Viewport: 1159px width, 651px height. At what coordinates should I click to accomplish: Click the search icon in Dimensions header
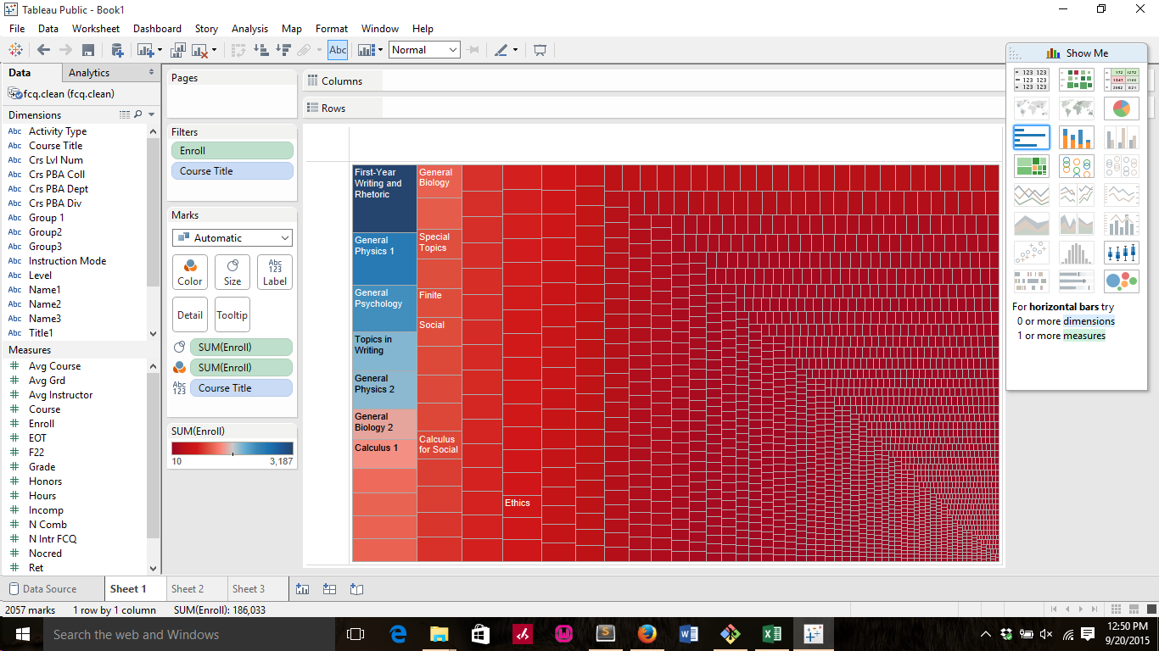coord(138,114)
